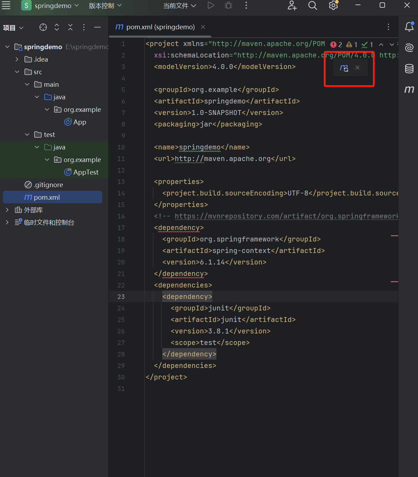This screenshot has height=477, width=418.
Task: Select the .gitignore file
Action: [x=44, y=185]
